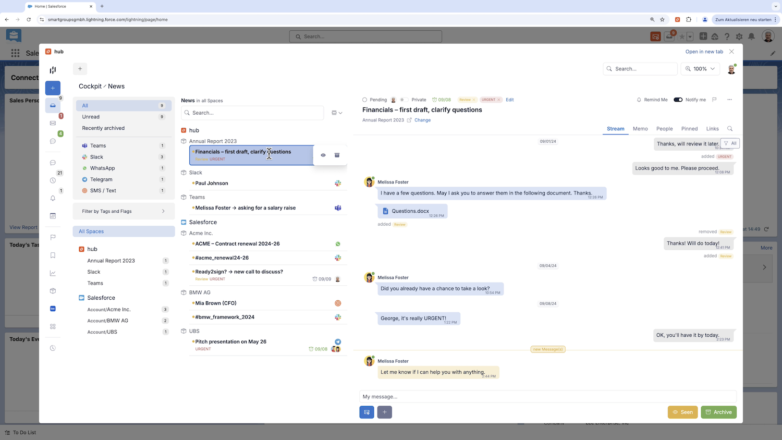Remove the URGENT tag via its x
The width and height of the screenshot is (782, 440).
[x=499, y=100]
